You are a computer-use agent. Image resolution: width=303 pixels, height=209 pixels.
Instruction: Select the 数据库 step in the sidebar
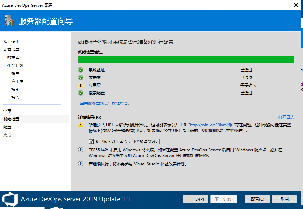(13, 58)
